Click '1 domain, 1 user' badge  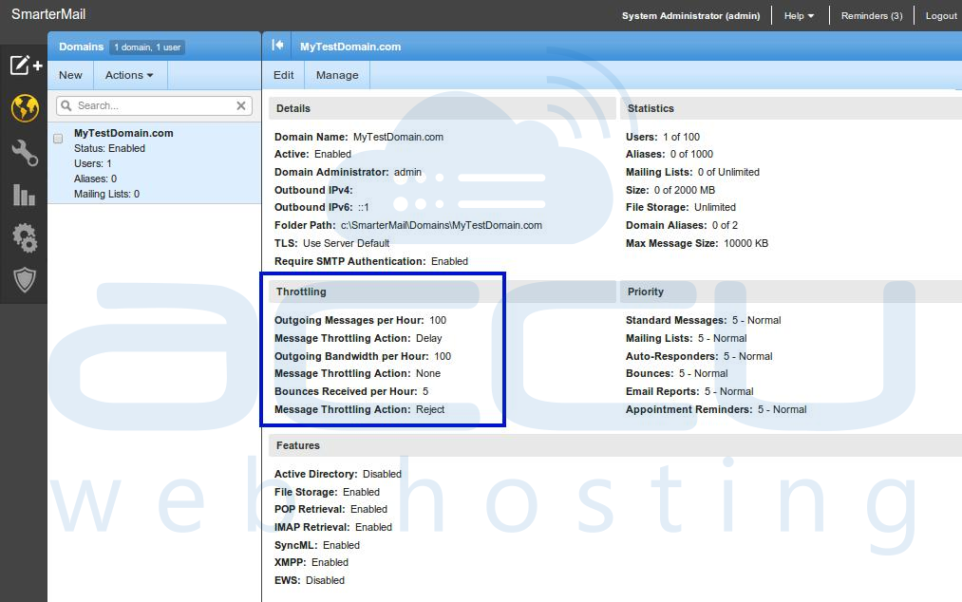coord(147,47)
